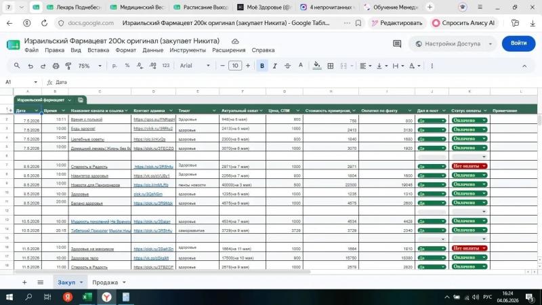Switch to the Продажа sheet tab
Screen dimensions: 542x305
(105, 283)
